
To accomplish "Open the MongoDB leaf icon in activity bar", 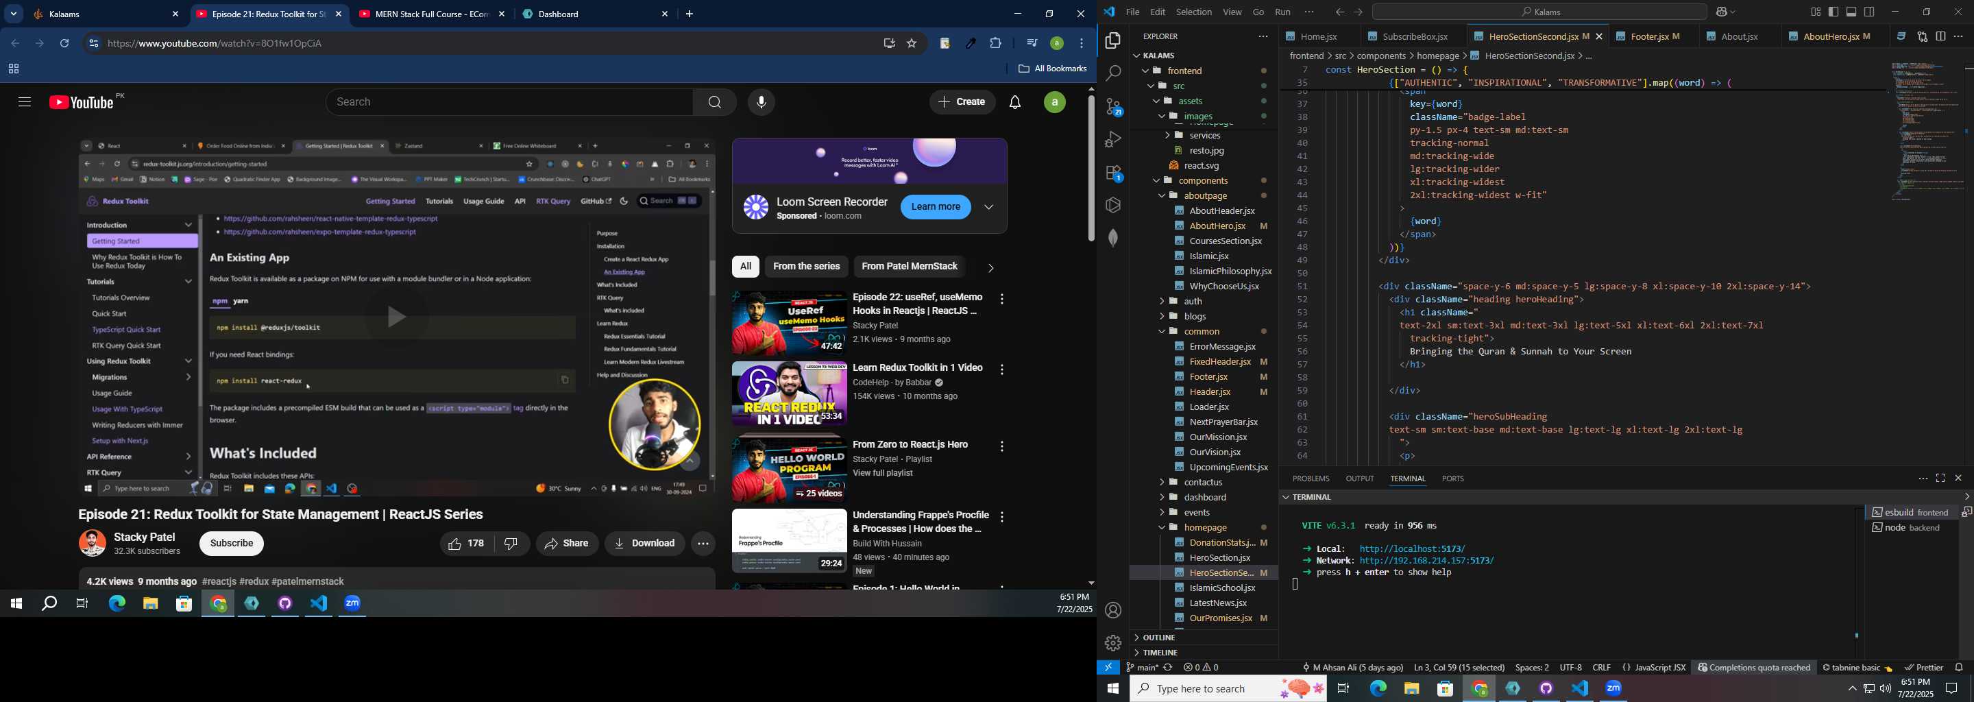I will click(1112, 238).
